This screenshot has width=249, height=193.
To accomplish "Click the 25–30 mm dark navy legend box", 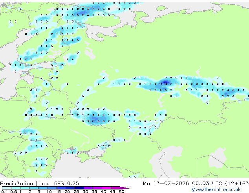I will pyautogui.click(x=79, y=188).
